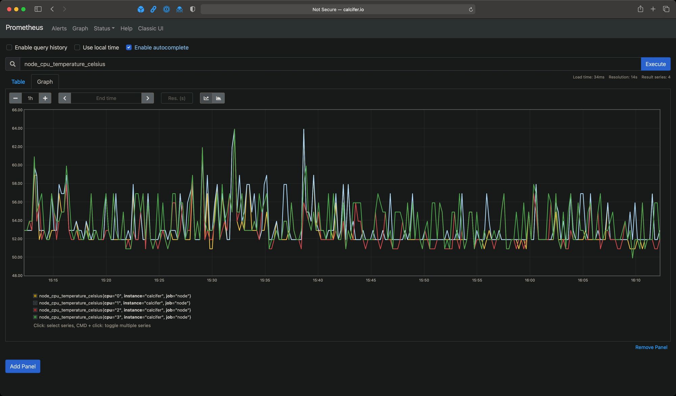Switch to the line chart display icon
This screenshot has width=676, height=396.
(206, 98)
